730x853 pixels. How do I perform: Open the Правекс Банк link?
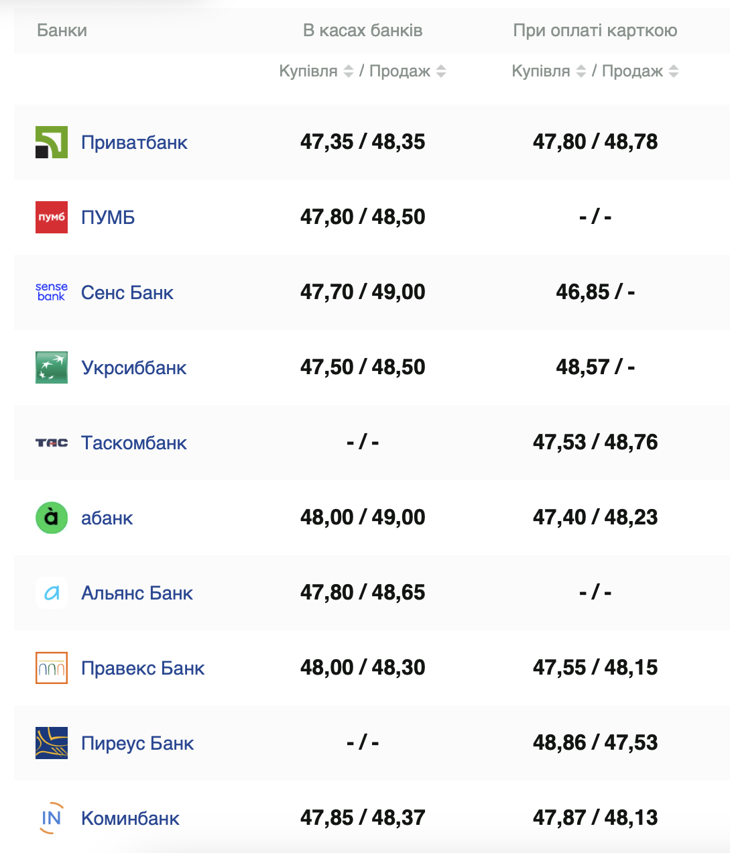[142, 668]
